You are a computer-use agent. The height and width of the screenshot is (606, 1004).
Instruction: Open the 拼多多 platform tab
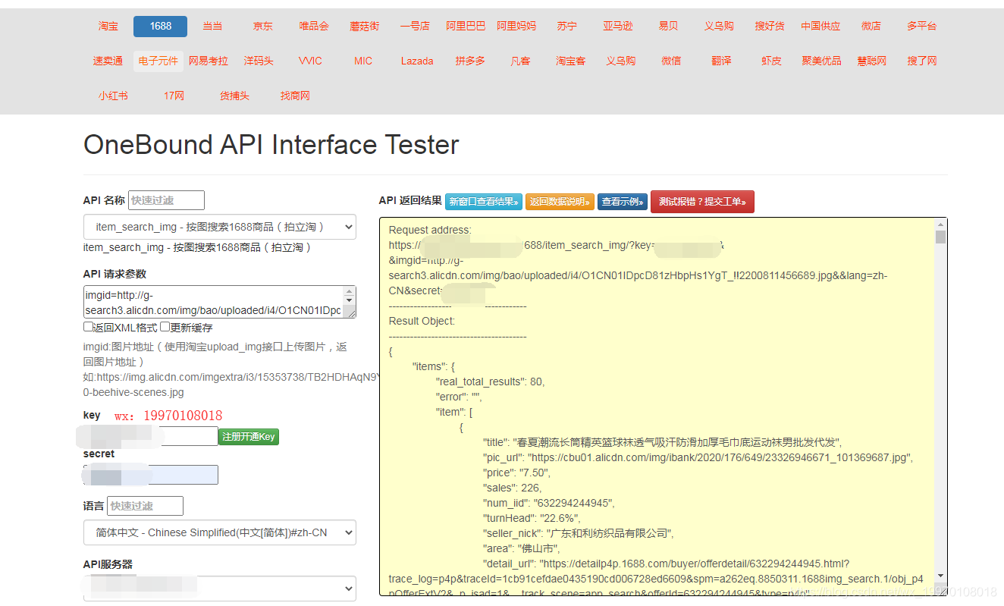[470, 61]
